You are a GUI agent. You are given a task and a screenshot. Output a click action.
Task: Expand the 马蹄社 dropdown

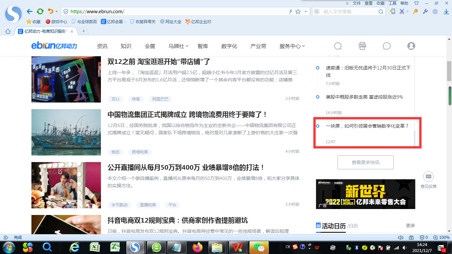click(178, 46)
